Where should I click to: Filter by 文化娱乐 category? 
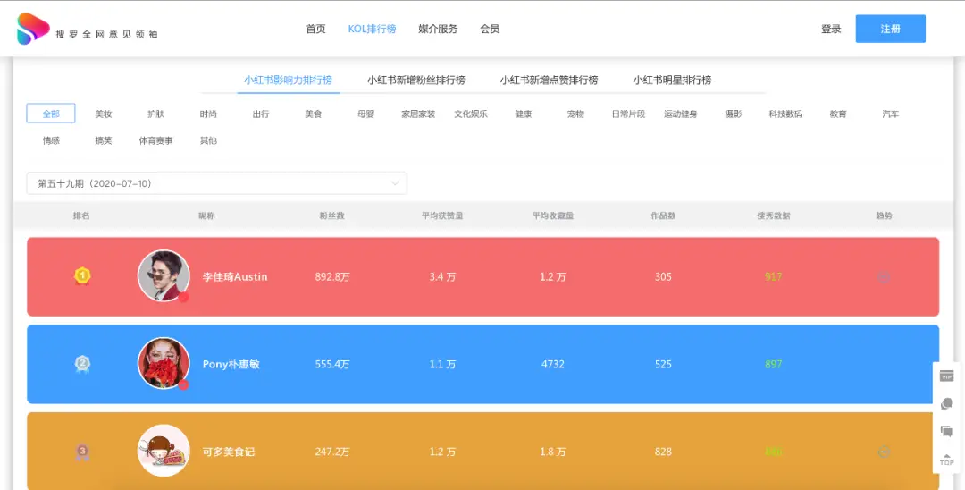coord(471,114)
